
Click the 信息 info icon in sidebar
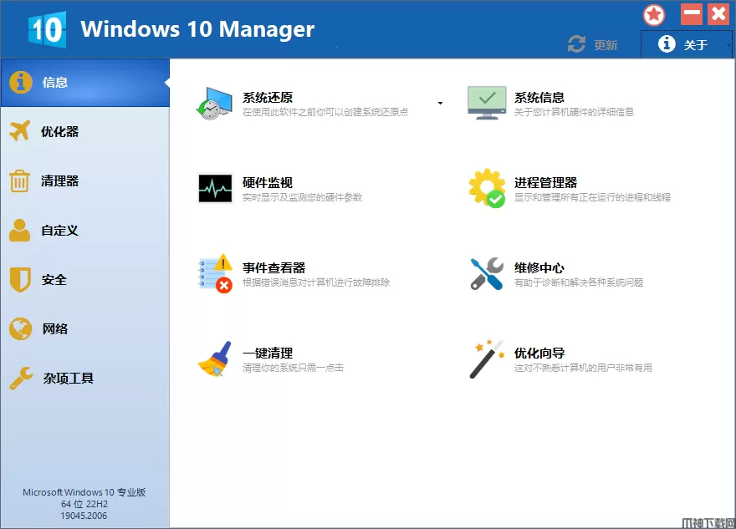click(x=21, y=83)
